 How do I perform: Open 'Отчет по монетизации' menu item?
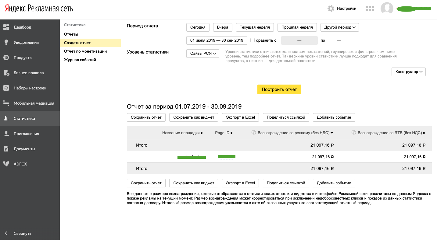click(85, 51)
